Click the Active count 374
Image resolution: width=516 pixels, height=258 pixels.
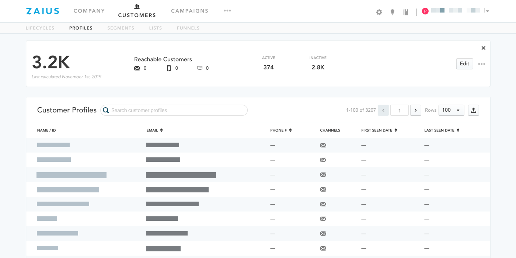[x=269, y=67]
